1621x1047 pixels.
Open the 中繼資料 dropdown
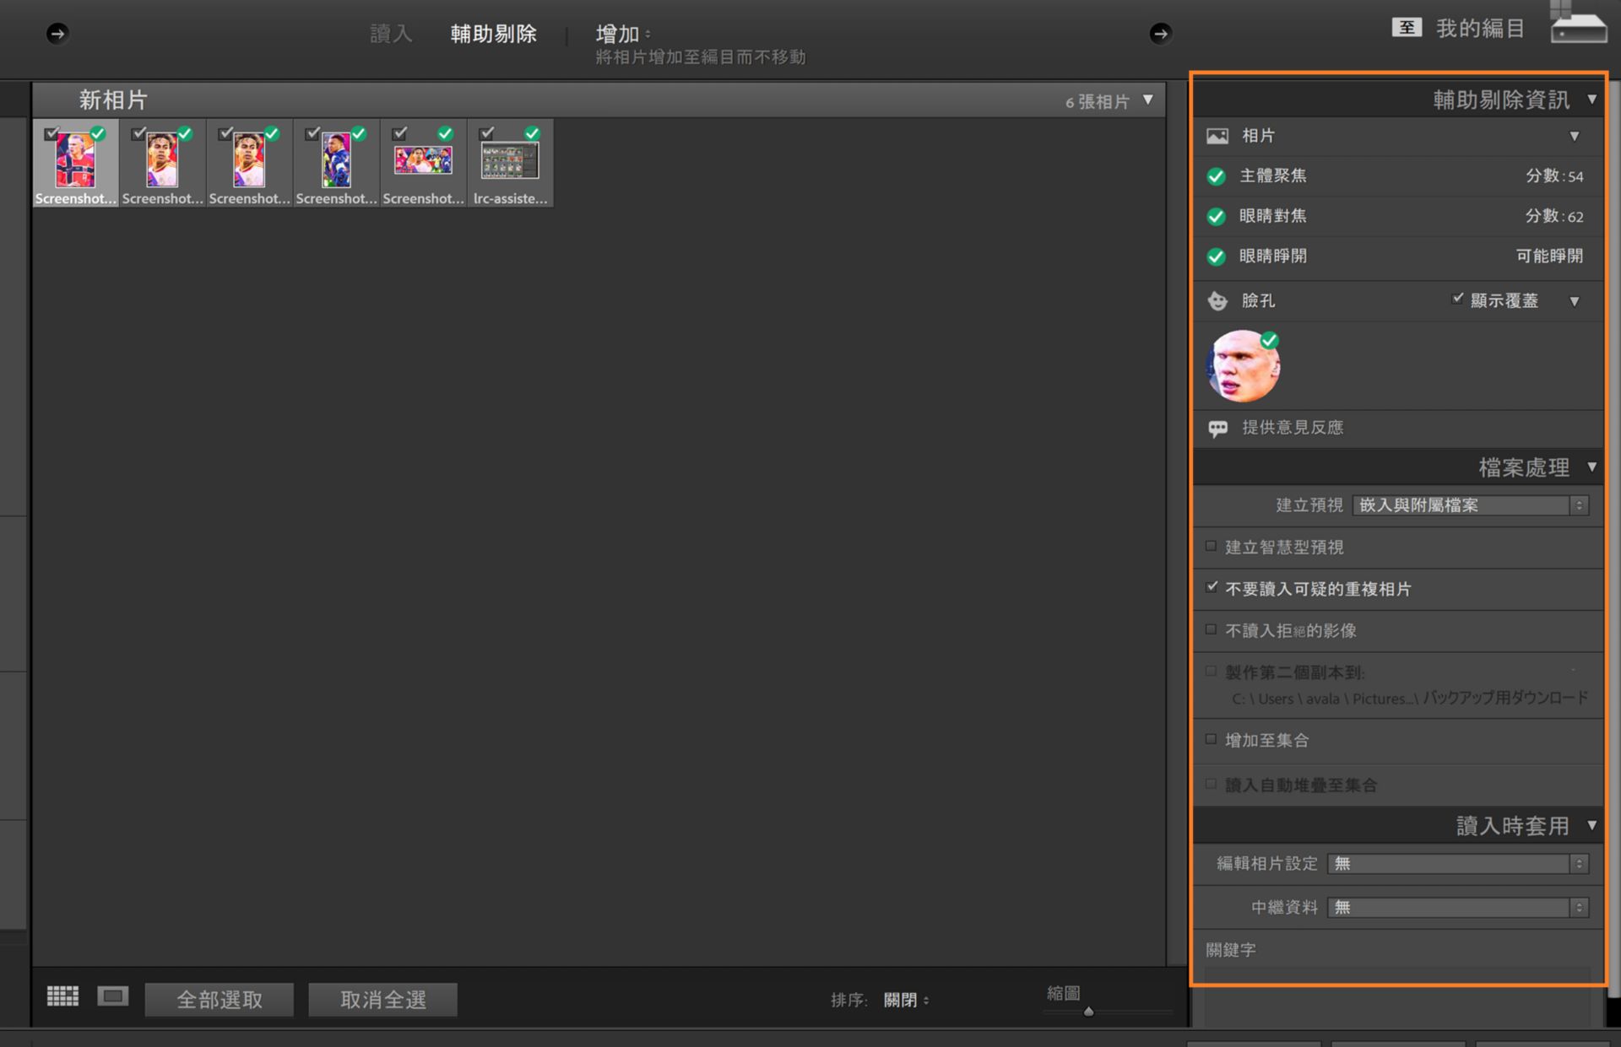pos(1458,908)
